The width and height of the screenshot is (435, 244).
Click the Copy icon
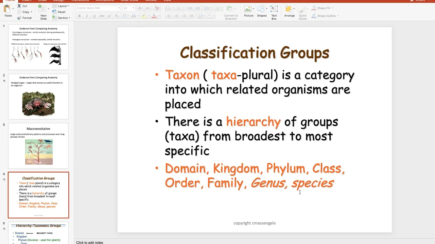click(19, 12)
